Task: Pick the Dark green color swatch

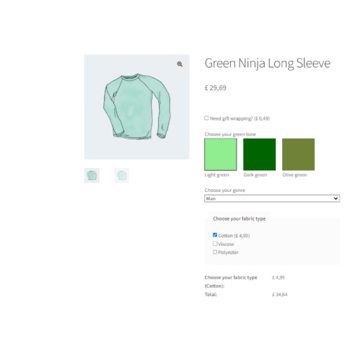Action: point(260,154)
